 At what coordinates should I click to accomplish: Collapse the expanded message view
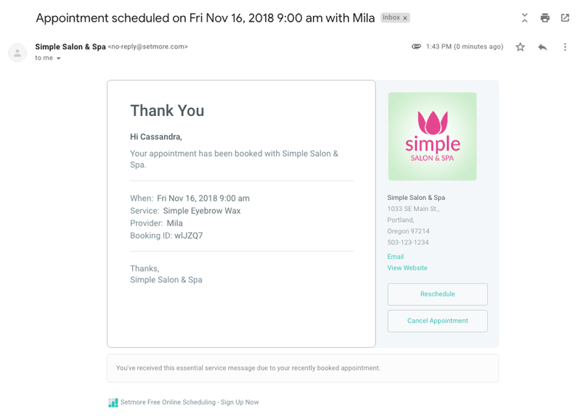[524, 17]
